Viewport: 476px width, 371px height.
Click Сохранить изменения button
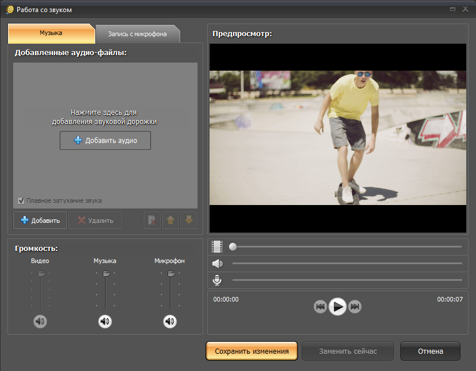pos(251,351)
